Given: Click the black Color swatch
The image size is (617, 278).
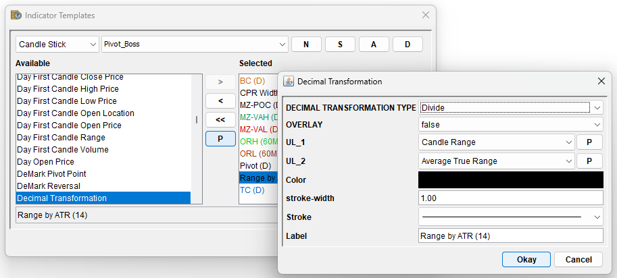Looking at the screenshot, I should tap(510, 179).
